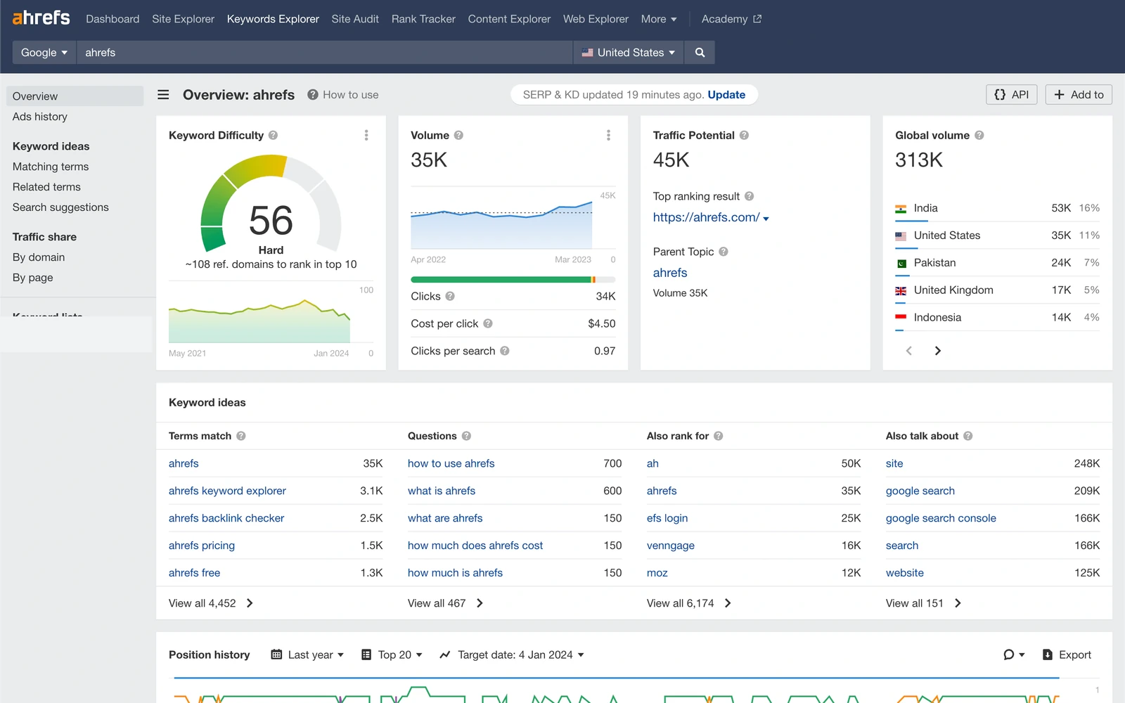Click the keyword search input field

[x=325, y=53]
